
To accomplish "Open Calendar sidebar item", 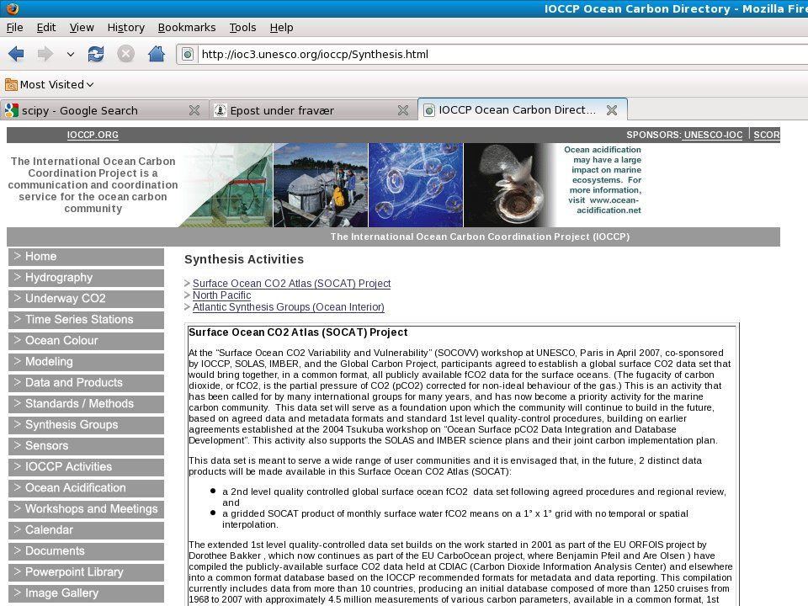I will [86, 530].
